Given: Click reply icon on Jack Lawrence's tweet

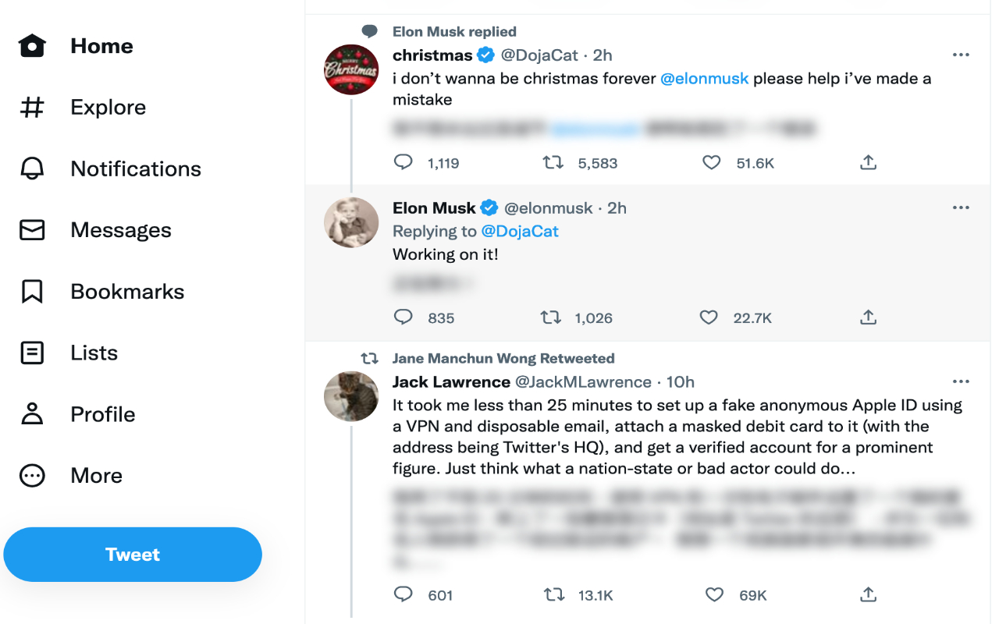Looking at the screenshot, I should click(x=403, y=594).
